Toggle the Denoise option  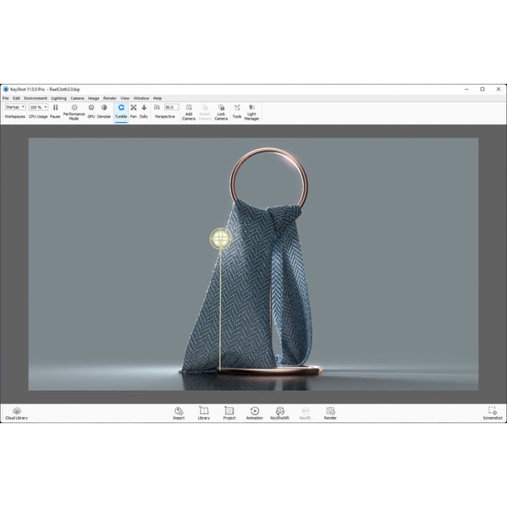coord(104,108)
